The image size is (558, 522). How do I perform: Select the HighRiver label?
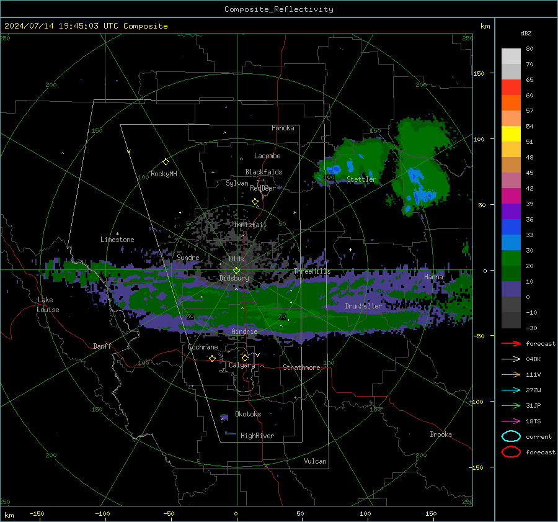tap(257, 436)
